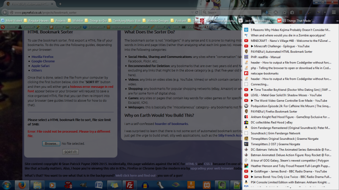Open the Website Designs bookmarks folder
339x190 pixels.
click(x=156, y=21)
